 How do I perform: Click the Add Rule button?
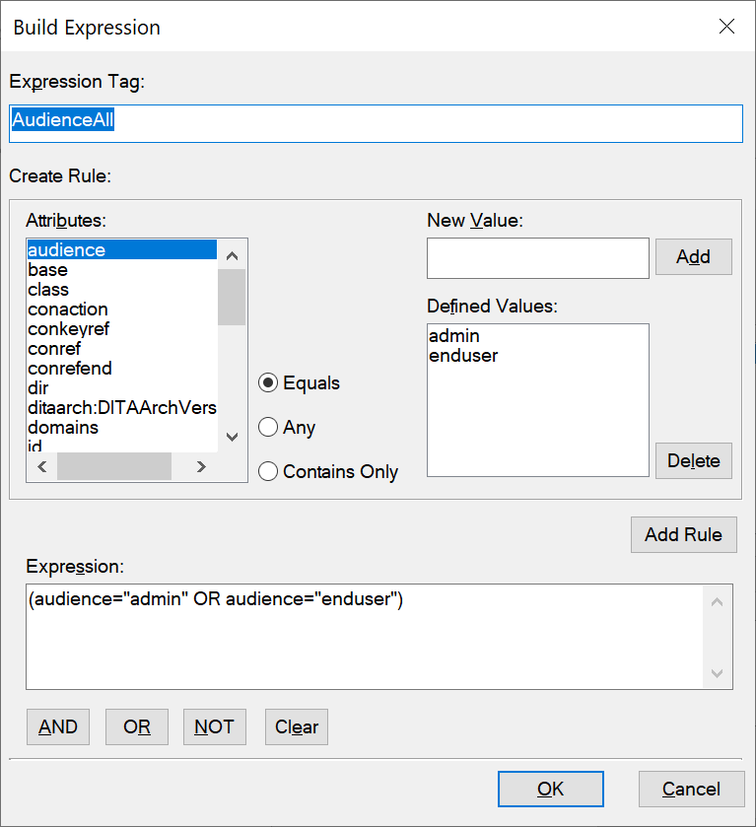point(683,535)
